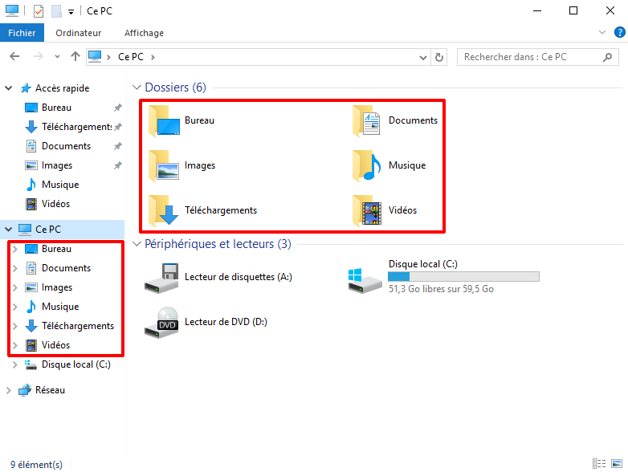
Task: Expand Bureau under Ce PC tree
Action: pyautogui.click(x=14, y=249)
